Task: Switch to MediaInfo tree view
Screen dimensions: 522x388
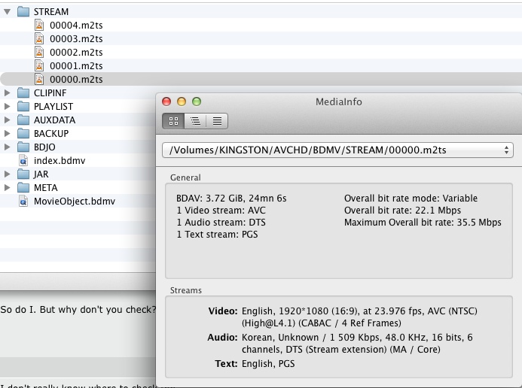Action: 195,120
